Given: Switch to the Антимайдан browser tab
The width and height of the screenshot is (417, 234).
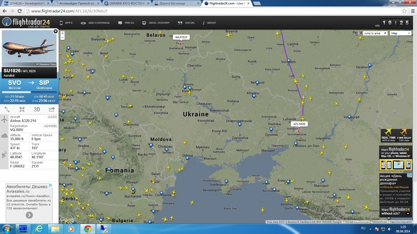Looking at the screenshot, I should (77, 3).
